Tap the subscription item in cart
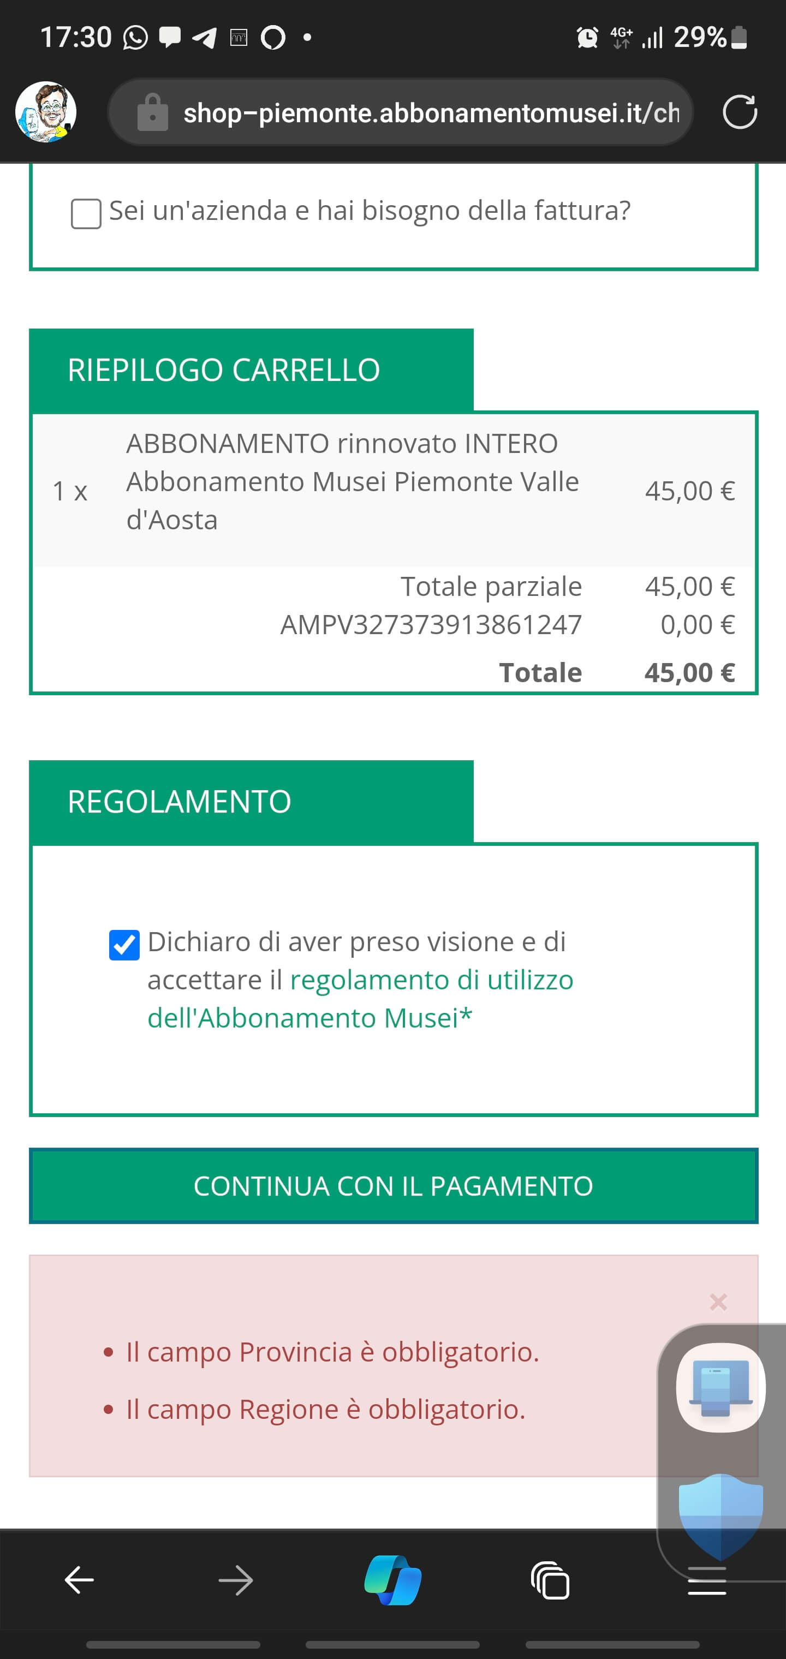This screenshot has height=1659, width=786. coord(352,482)
